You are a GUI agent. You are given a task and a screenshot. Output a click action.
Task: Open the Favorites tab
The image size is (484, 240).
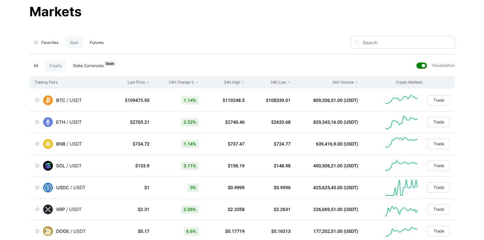click(x=46, y=43)
